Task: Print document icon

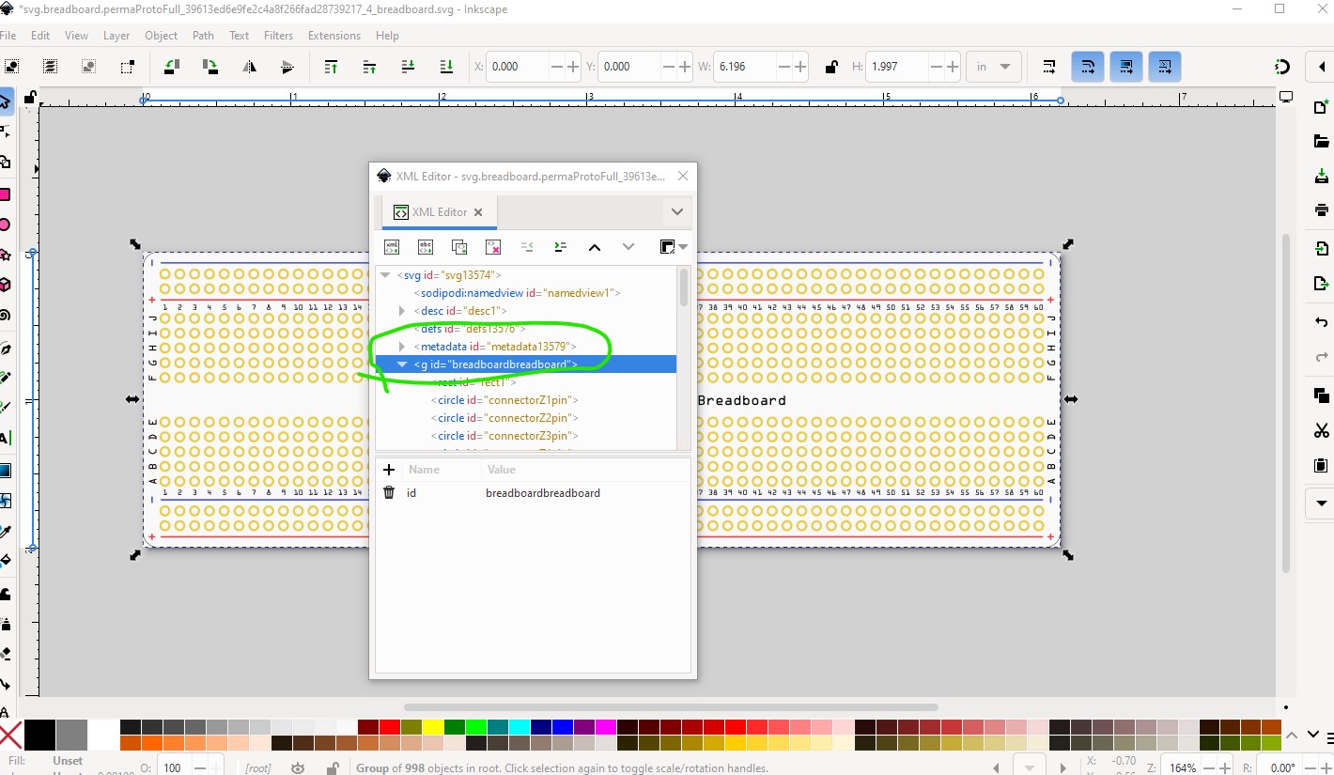Action: [x=1321, y=210]
